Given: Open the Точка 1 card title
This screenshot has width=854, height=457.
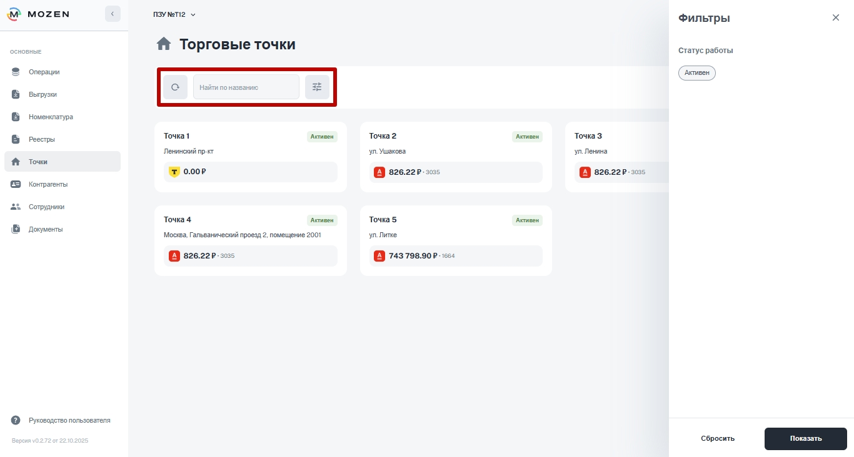Looking at the screenshot, I should click(177, 136).
